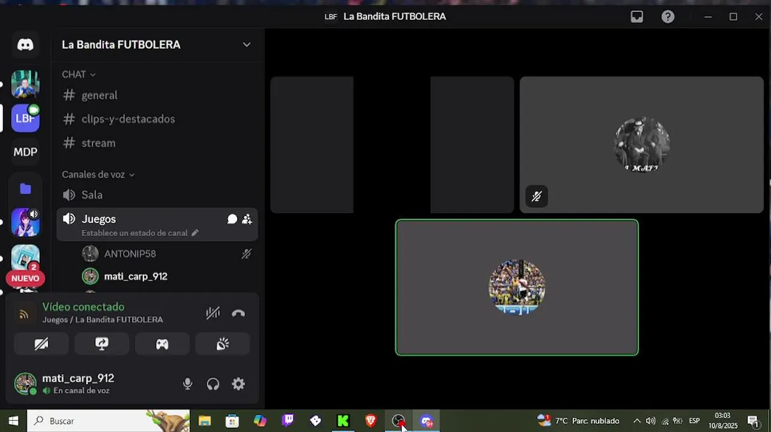771x432 pixels.
Task: Open the La Bandita FUTBOLERA server menu
Action: click(157, 44)
